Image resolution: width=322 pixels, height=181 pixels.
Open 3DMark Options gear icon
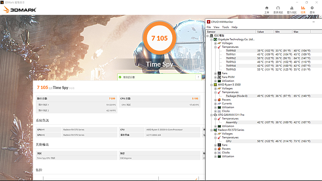coord(312,8)
